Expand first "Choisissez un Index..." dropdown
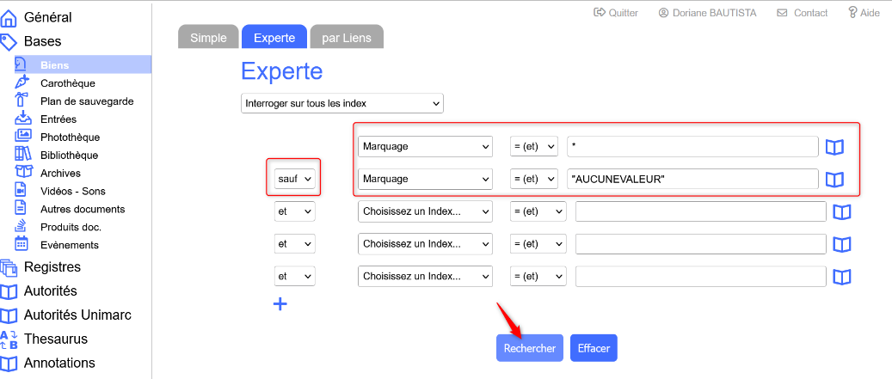This screenshot has width=892, height=379. pyautogui.click(x=424, y=211)
